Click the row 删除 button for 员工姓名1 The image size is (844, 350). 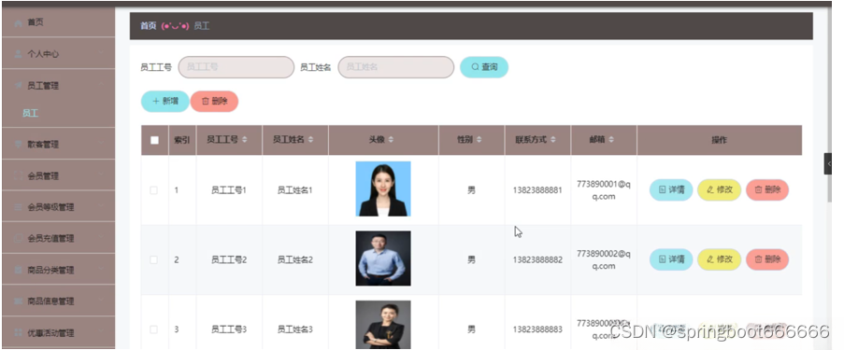point(767,189)
